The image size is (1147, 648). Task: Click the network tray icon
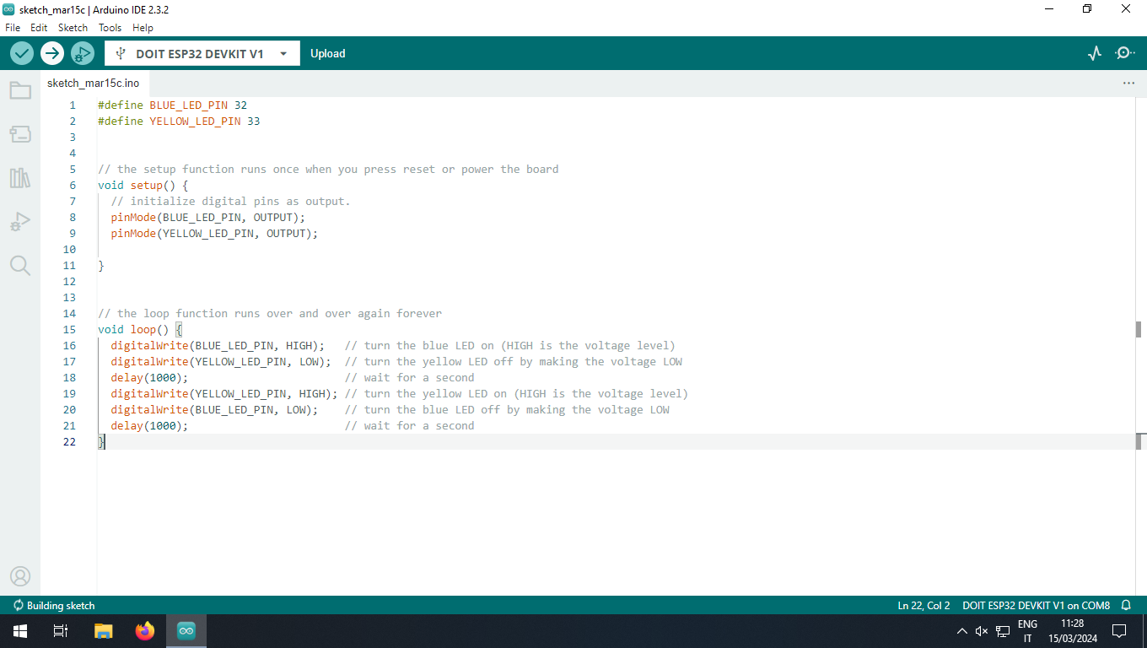click(x=1003, y=631)
